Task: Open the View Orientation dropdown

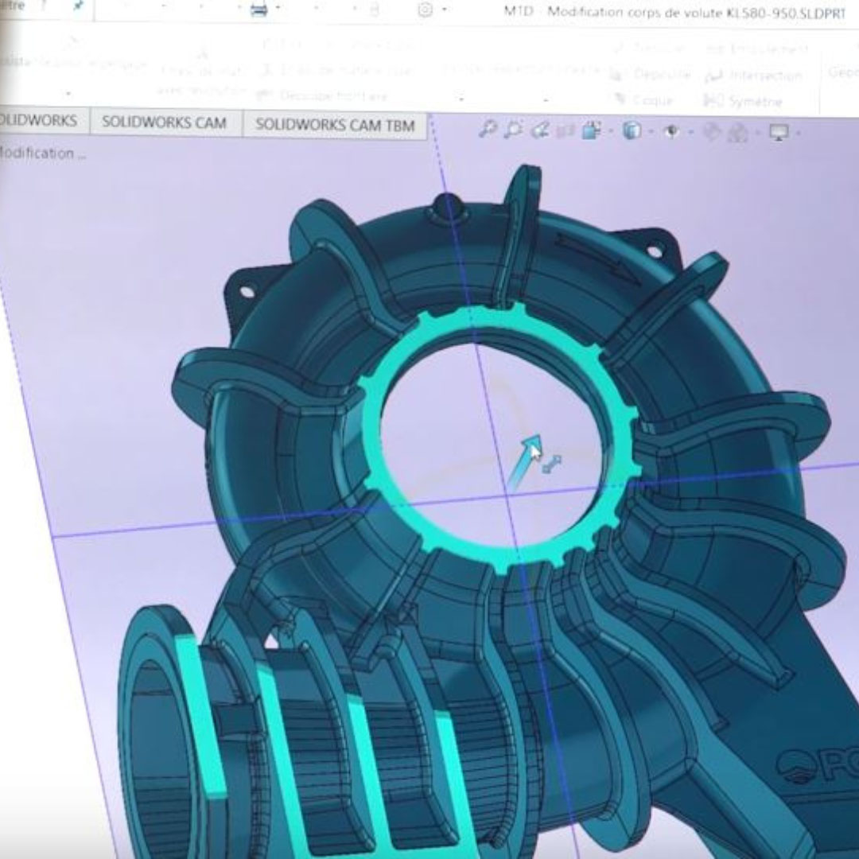Action: [x=593, y=130]
